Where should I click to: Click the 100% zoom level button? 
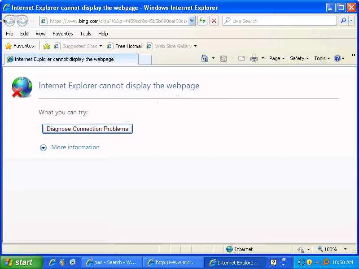click(x=328, y=249)
